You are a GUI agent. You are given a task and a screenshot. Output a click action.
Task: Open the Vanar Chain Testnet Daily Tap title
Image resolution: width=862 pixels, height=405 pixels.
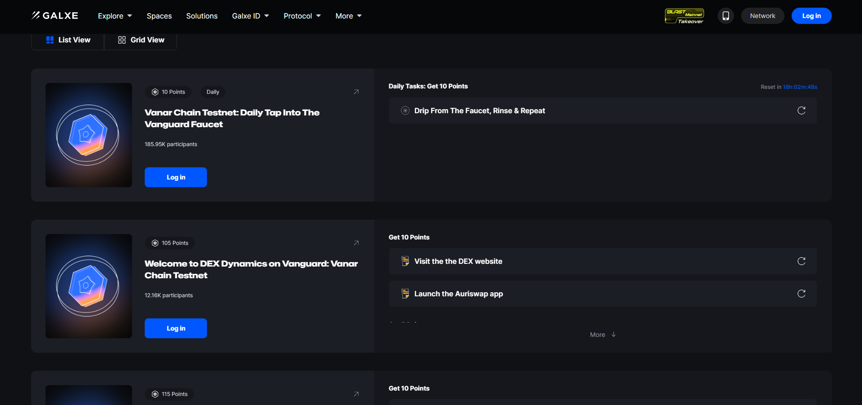coord(232,118)
